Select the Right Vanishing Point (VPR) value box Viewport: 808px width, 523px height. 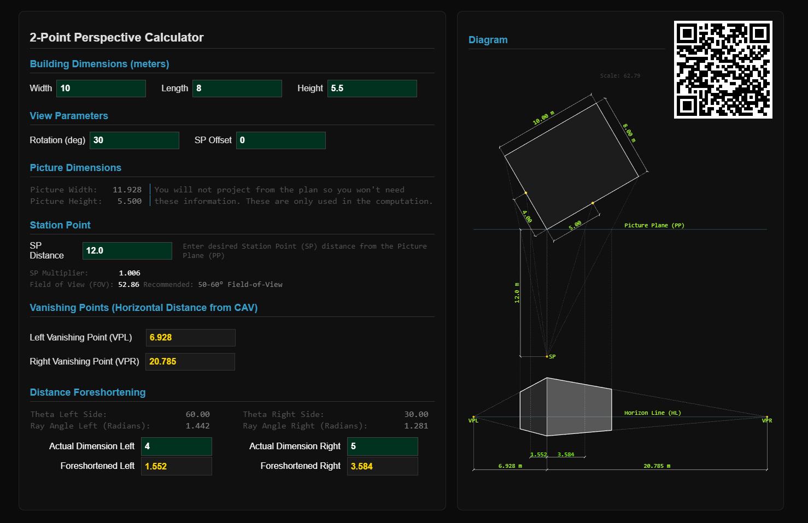click(x=190, y=362)
